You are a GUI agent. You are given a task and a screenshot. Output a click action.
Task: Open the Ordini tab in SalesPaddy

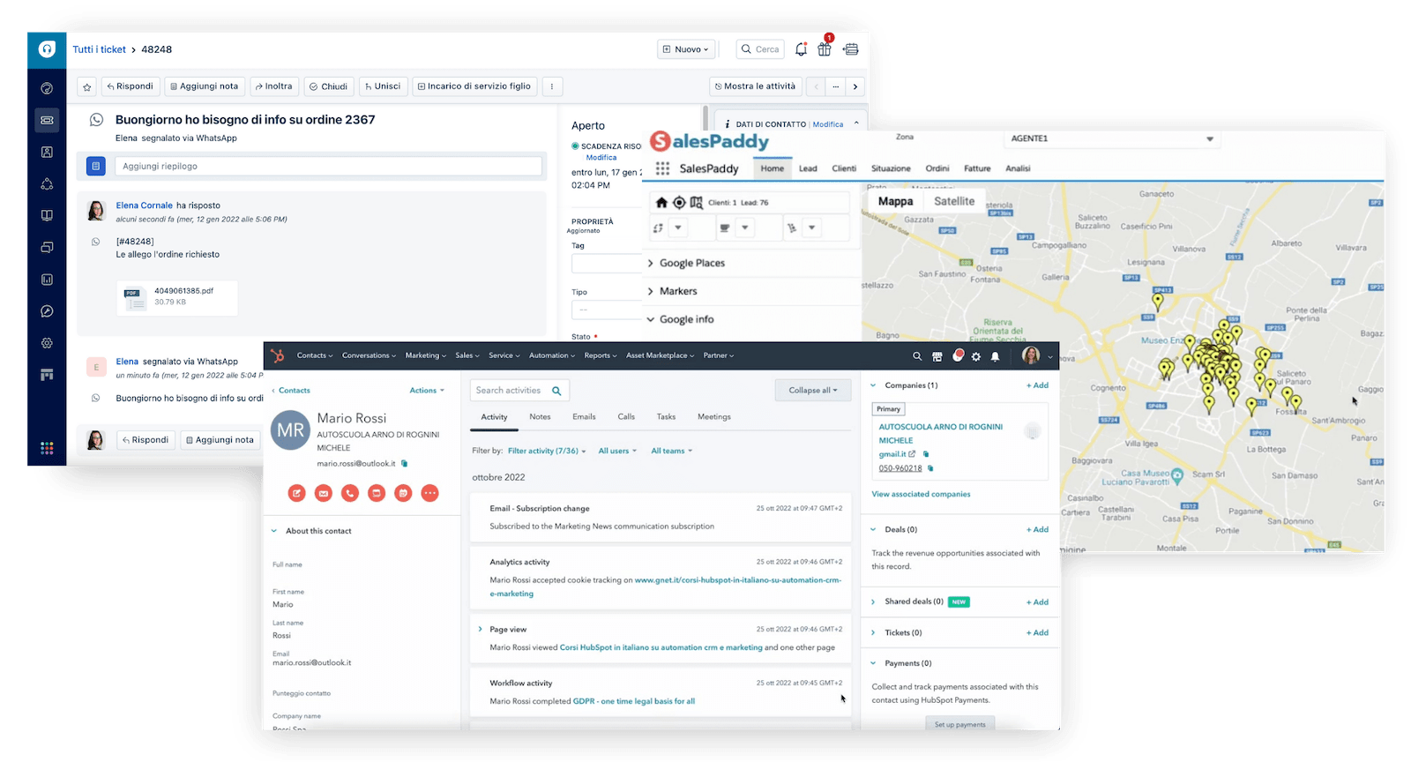click(x=937, y=168)
